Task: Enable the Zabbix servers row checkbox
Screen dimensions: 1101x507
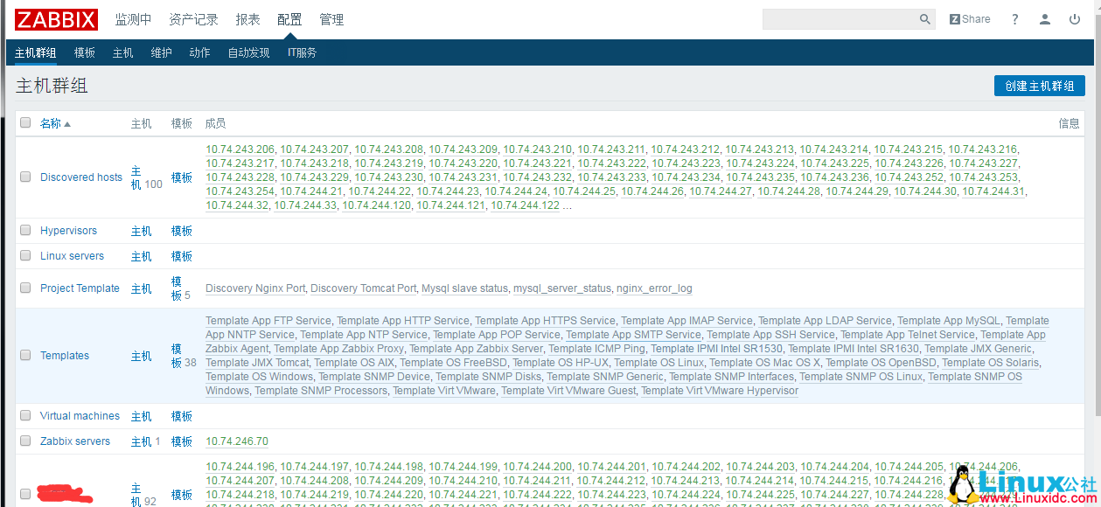Action: click(x=25, y=441)
